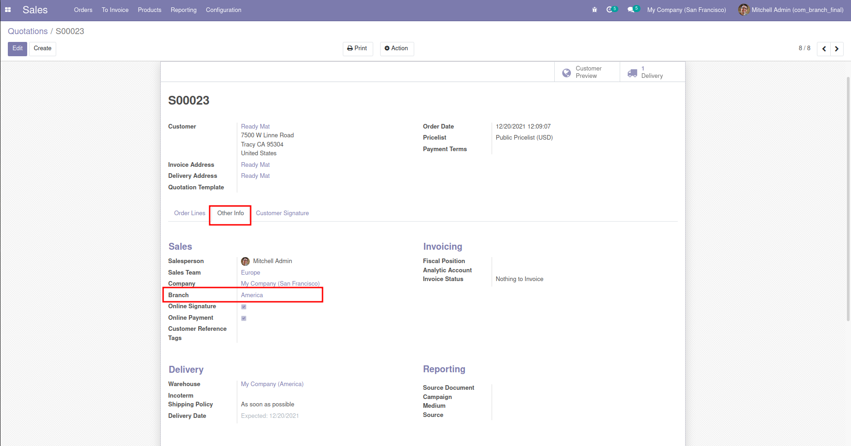Image resolution: width=851 pixels, height=446 pixels.
Task: Go to next record arrow
Action: tap(837, 49)
